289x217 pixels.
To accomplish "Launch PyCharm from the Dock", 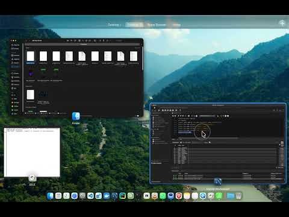I will tap(122, 196).
